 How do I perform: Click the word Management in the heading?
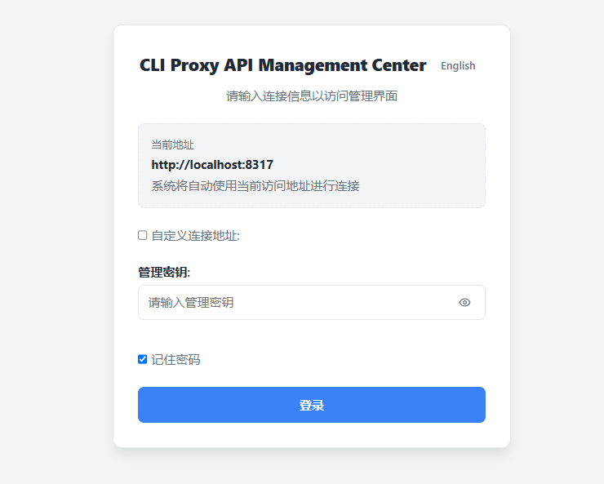click(x=312, y=65)
